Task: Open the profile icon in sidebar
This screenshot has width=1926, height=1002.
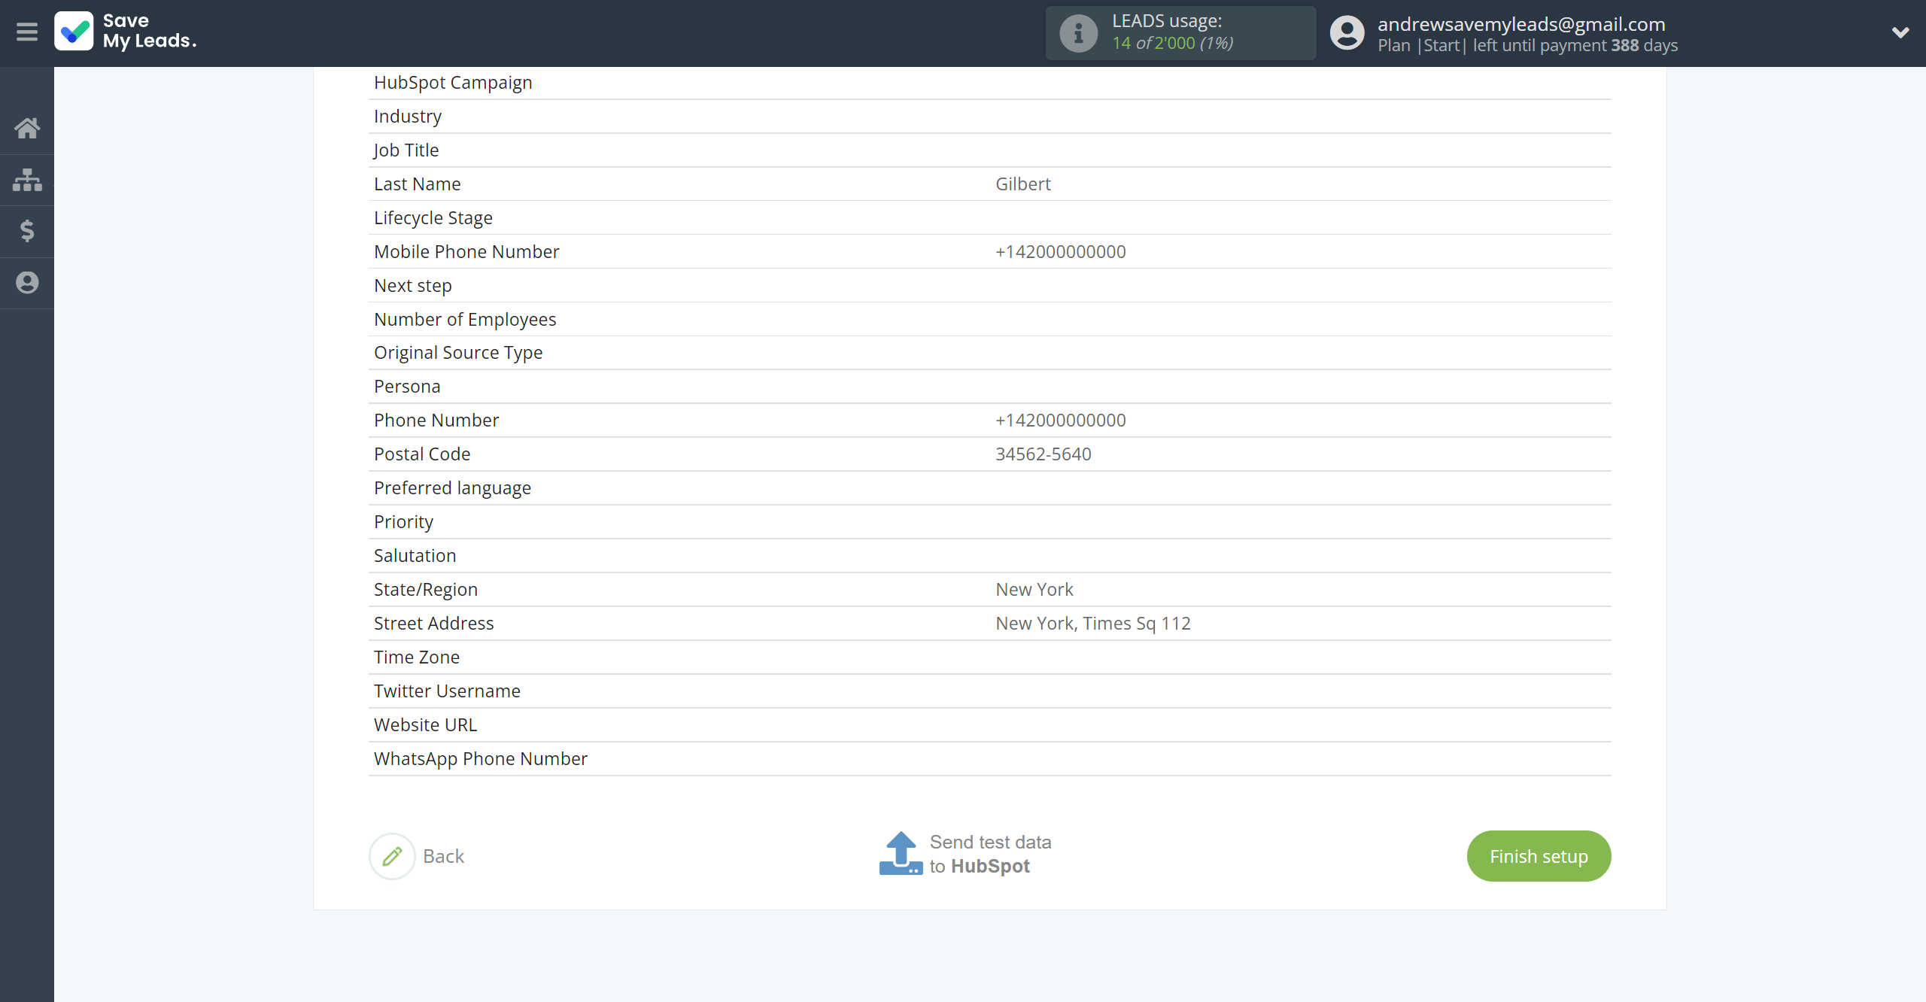Action: (27, 283)
